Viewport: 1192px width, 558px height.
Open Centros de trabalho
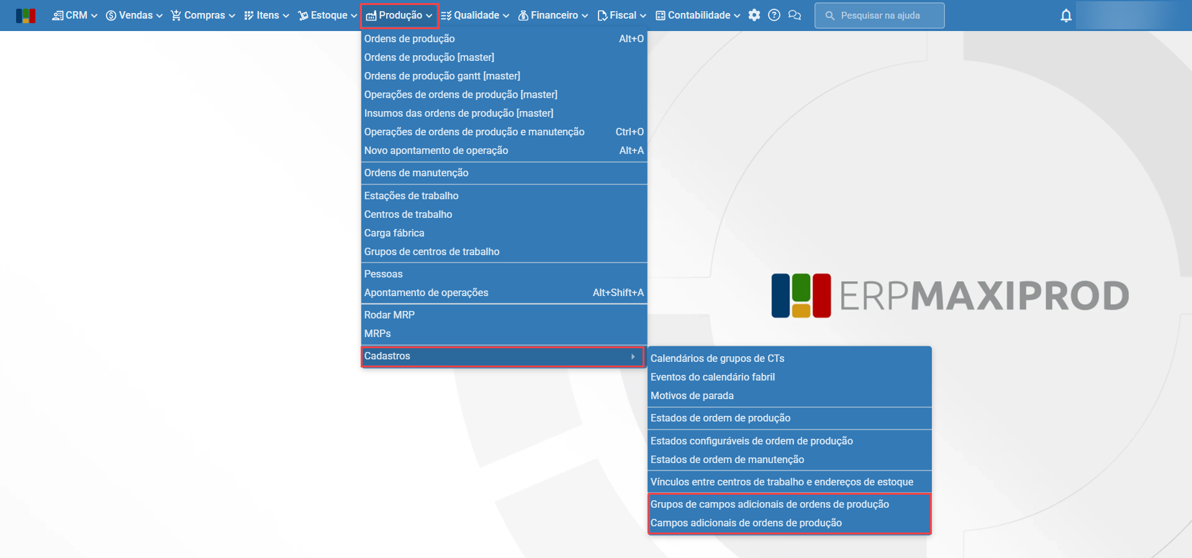pos(504,214)
